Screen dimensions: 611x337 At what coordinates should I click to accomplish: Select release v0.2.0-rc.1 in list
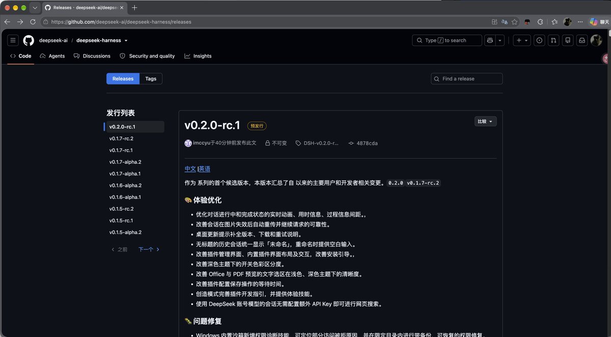[134, 127]
